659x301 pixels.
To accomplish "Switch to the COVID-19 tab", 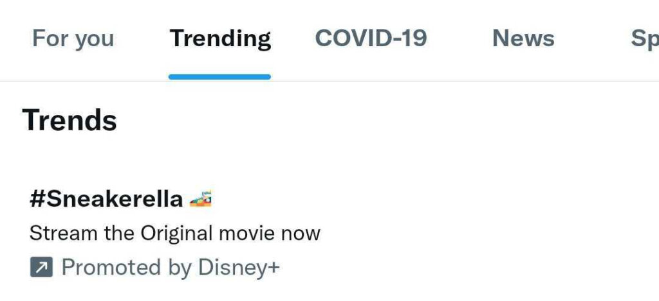I will click(x=371, y=39).
